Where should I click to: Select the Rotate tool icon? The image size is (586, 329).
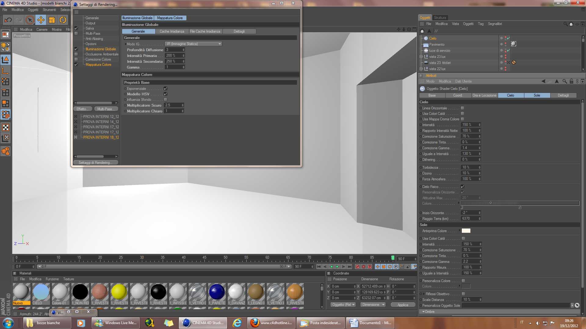[63, 20]
